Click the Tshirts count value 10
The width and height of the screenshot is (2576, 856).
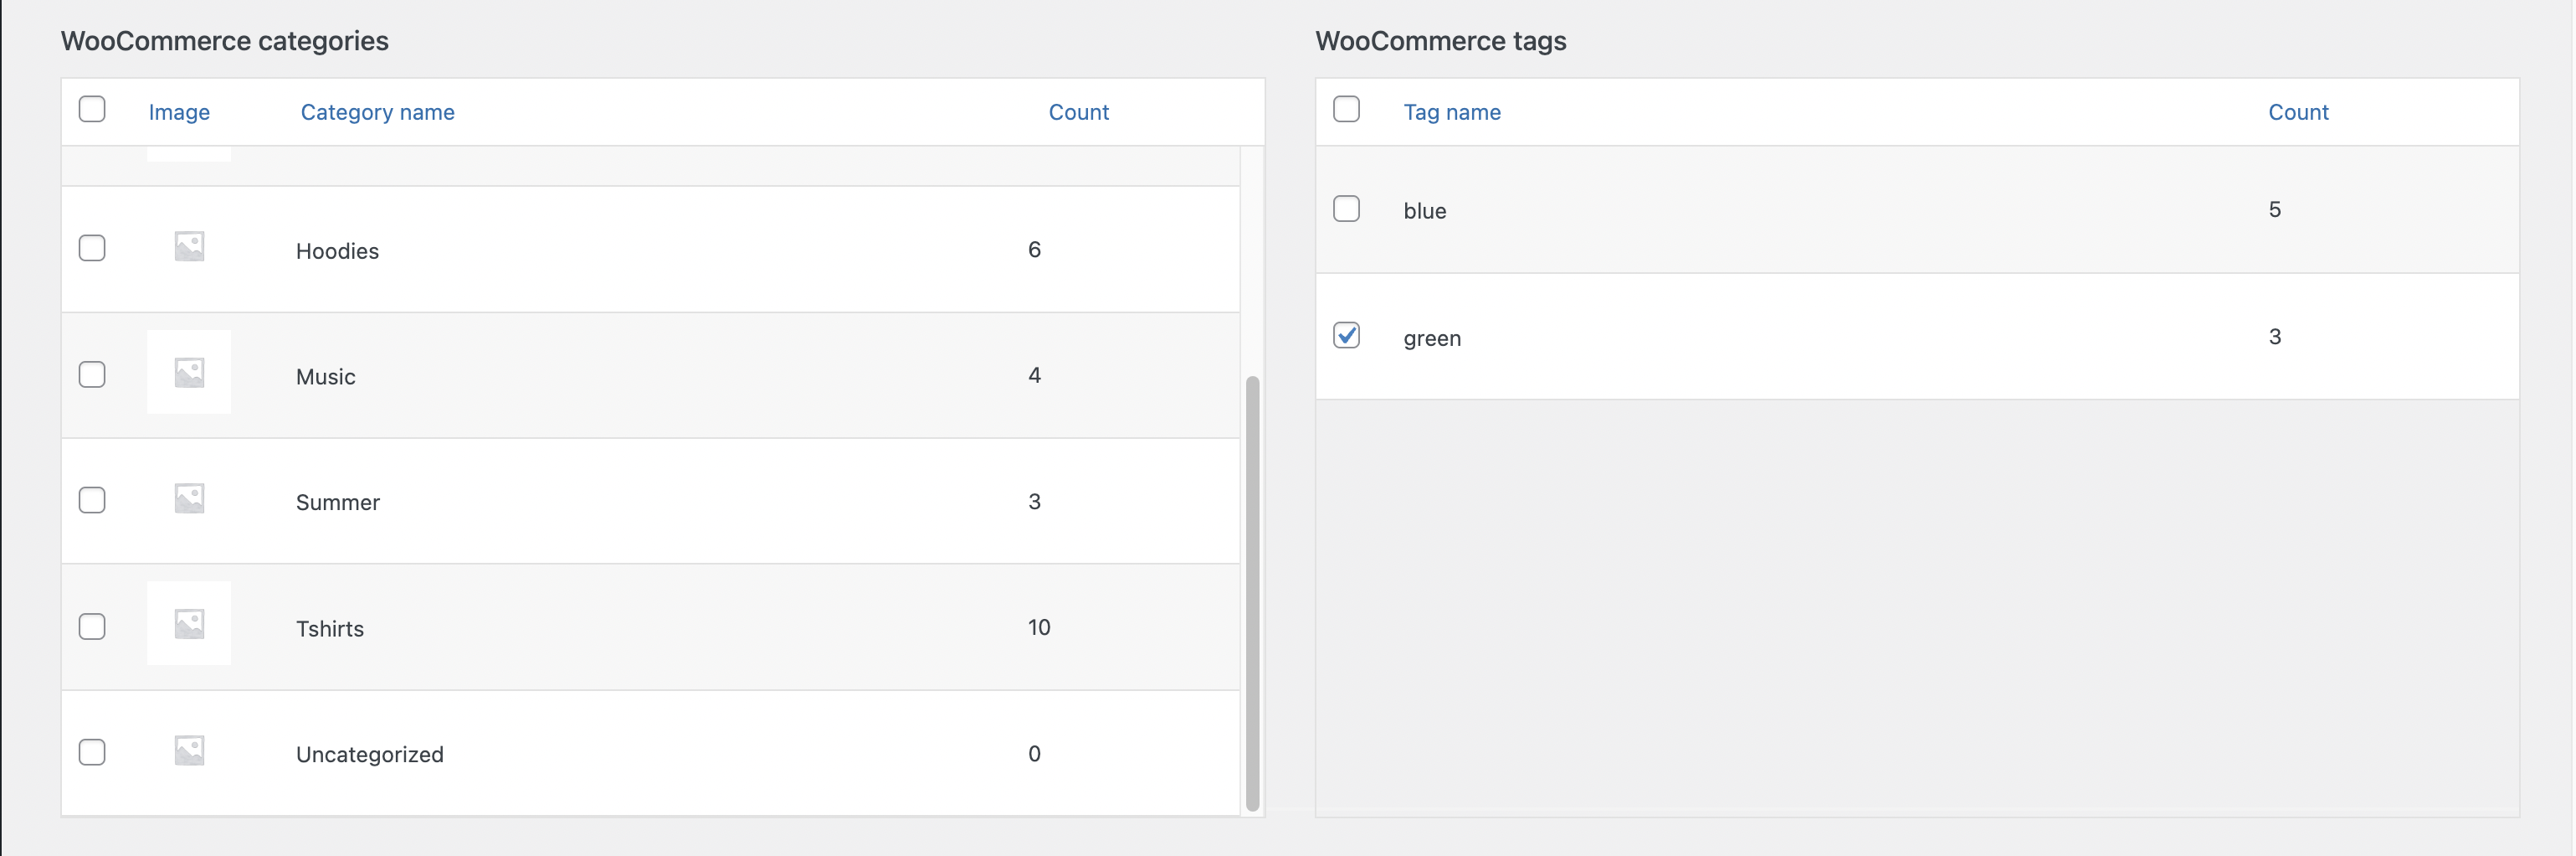[x=1039, y=627]
